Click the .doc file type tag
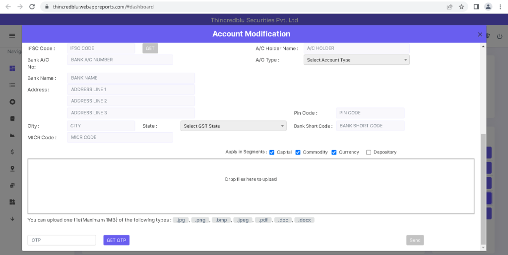Viewport: 508px width, 255px height. 283,220
